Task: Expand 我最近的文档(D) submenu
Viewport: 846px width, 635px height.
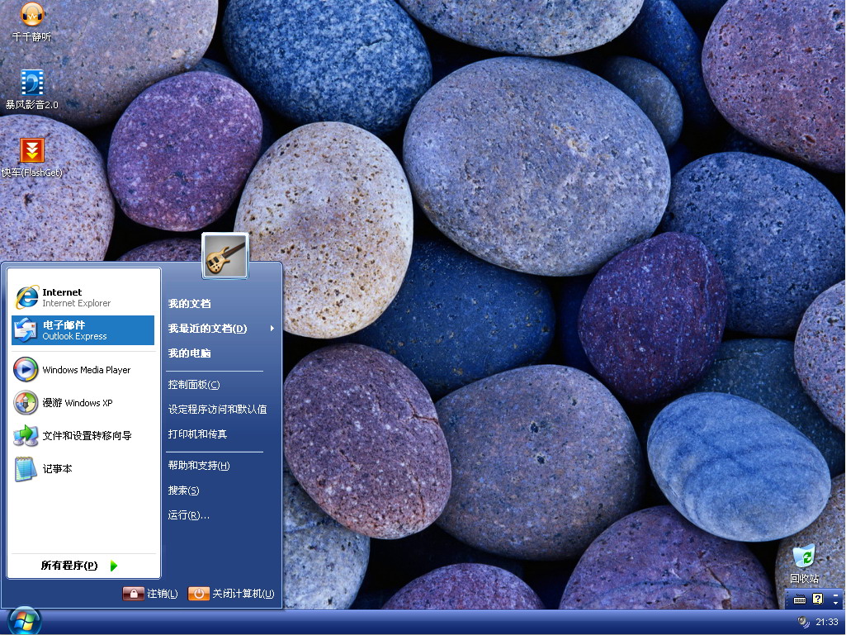Action: (222, 329)
